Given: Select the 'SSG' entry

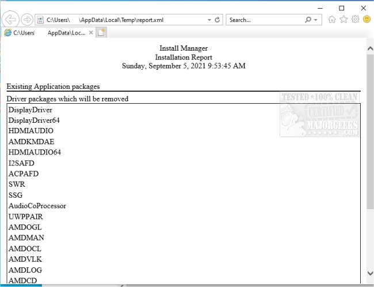Looking at the screenshot, I should click(x=16, y=195).
